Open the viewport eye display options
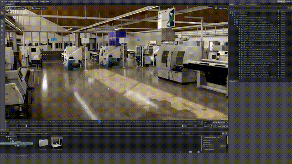 28,8
